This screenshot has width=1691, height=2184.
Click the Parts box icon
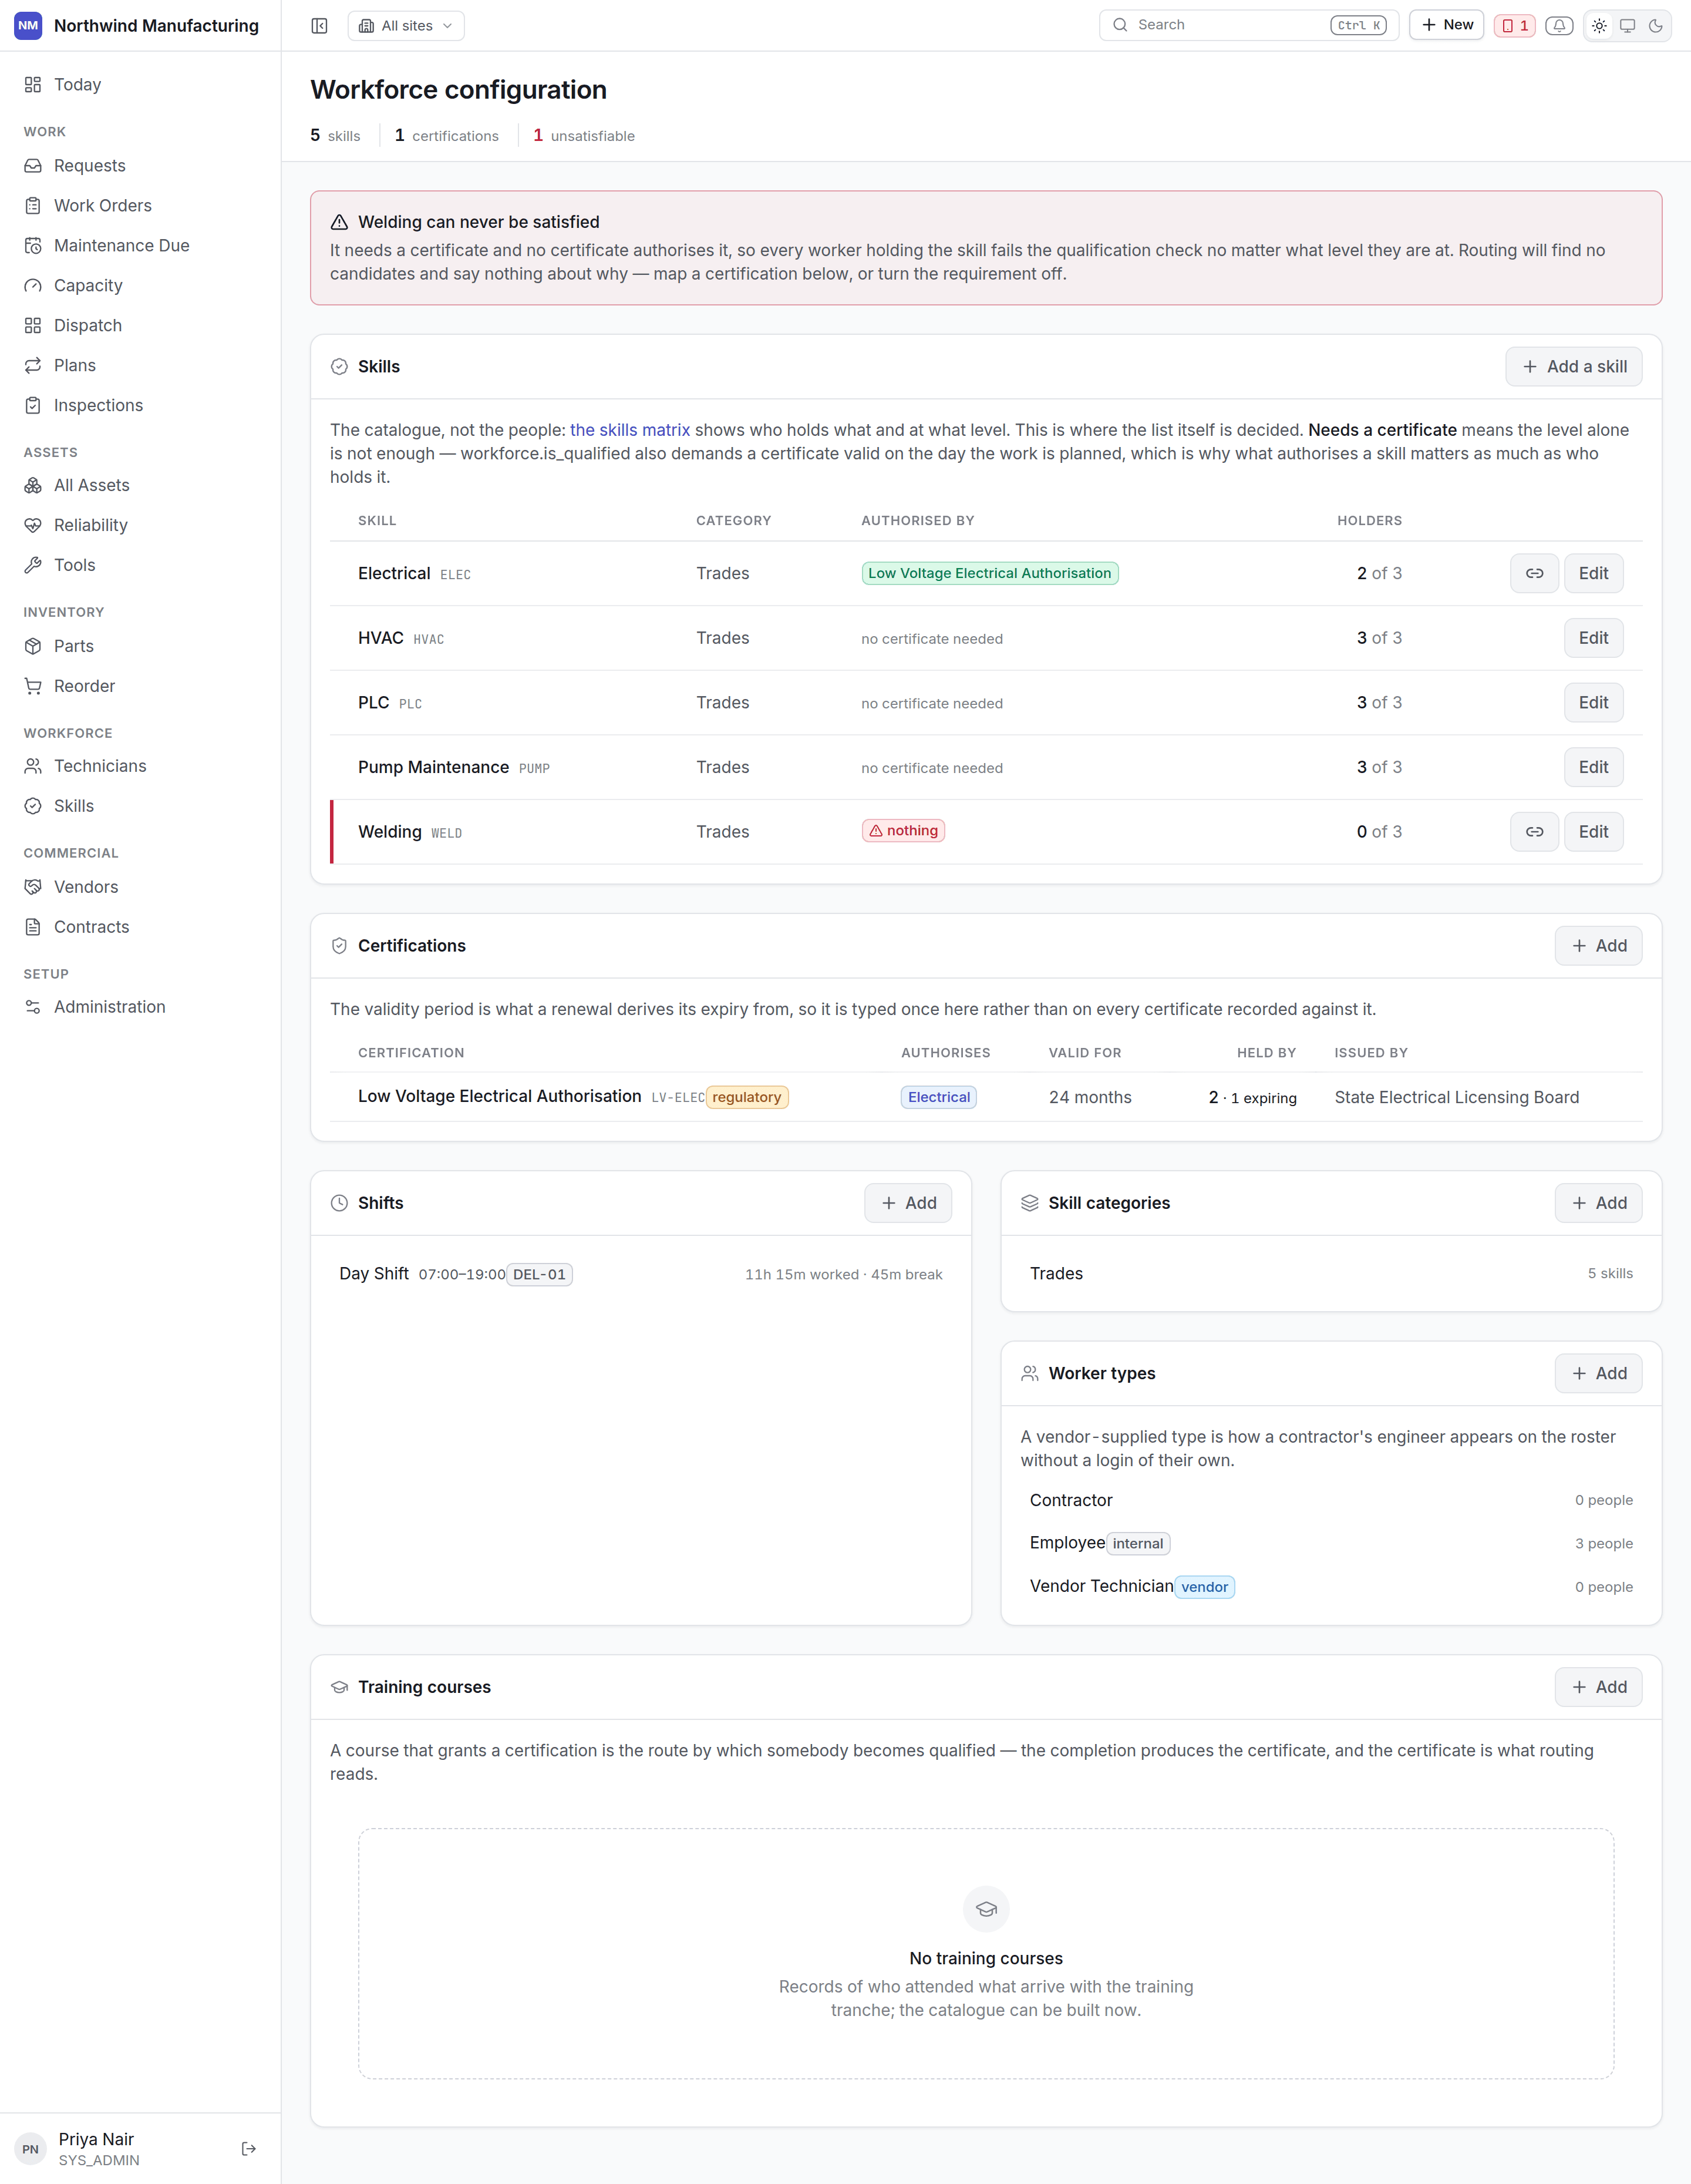(x=33, y=647)
